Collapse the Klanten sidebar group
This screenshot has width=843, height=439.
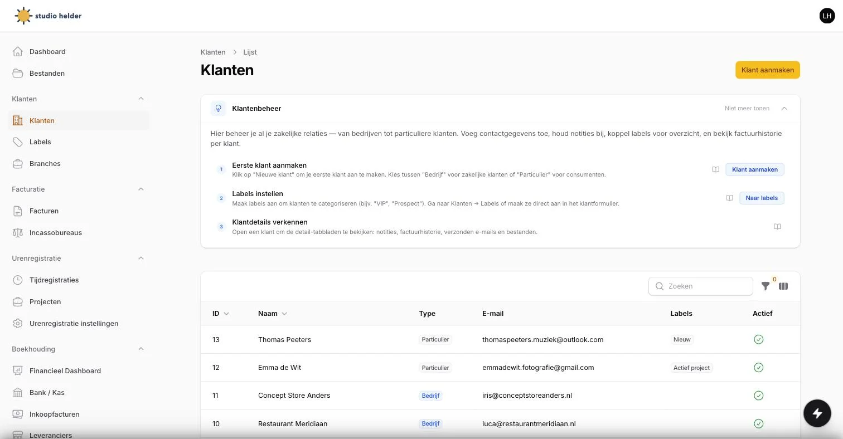pos(141,99)
